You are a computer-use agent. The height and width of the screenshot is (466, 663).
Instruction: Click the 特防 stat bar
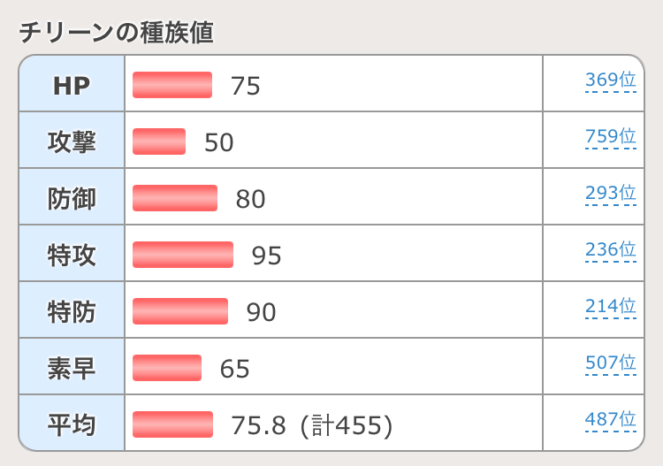click(x=180, y=311)
